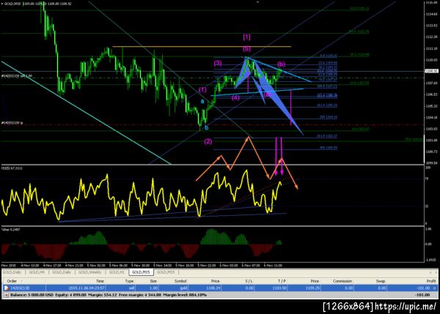Sort trades by the Swap column header

(x=380, y=281)
